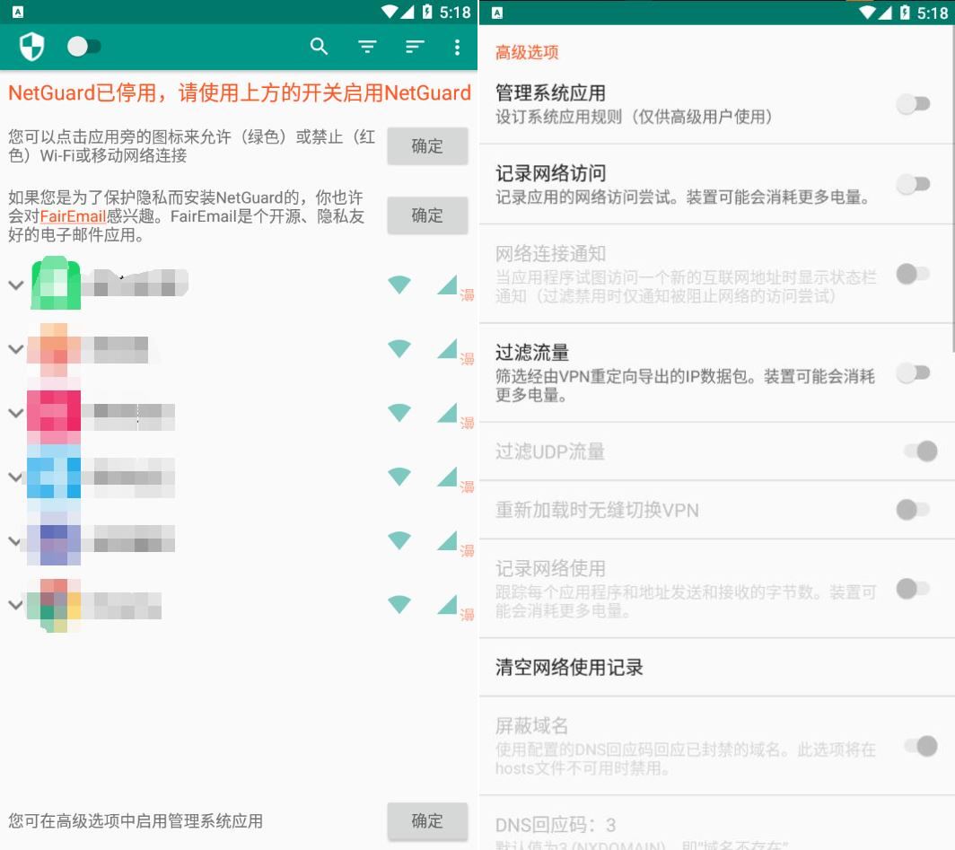
Task: Toggle Wi-Fi access for the orange-icon app
Action: (399, 348)
